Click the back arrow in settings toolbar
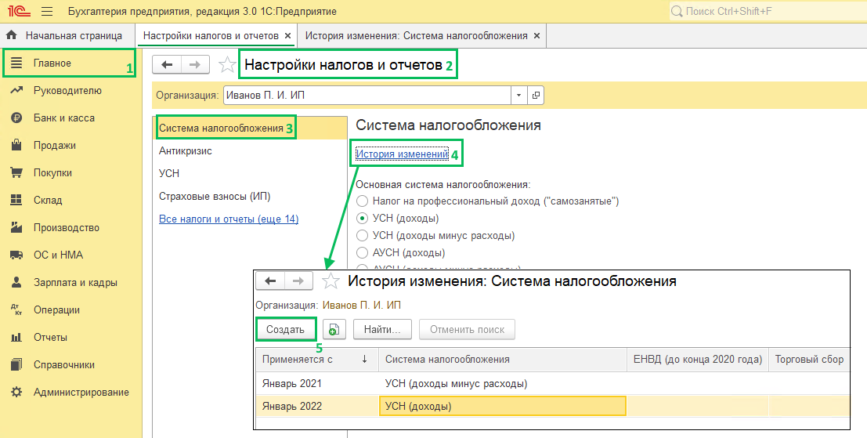Viewport: 867px width, 438px height. coord(167,65)
